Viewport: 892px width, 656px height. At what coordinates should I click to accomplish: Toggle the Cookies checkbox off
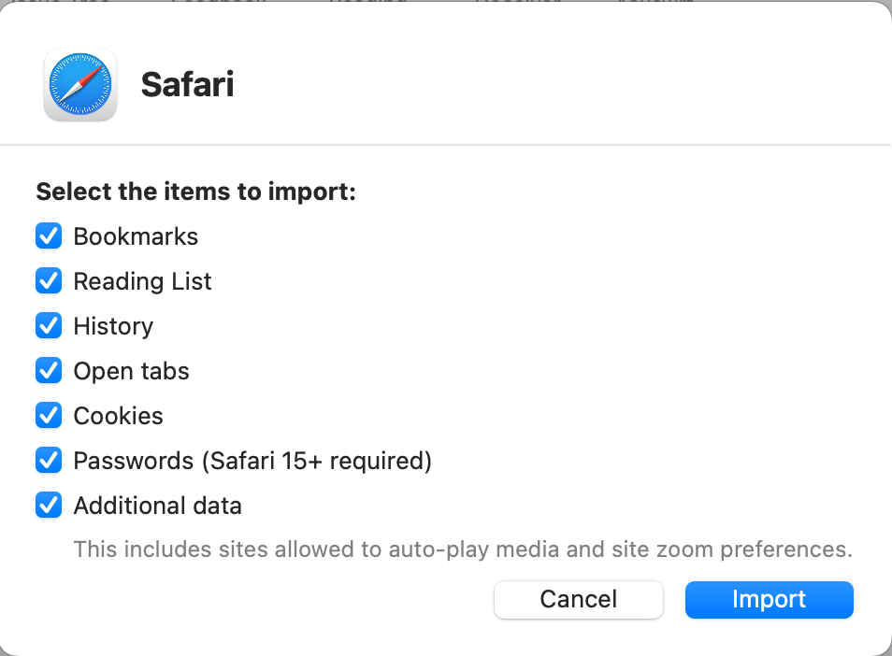[x=48, y=415]
